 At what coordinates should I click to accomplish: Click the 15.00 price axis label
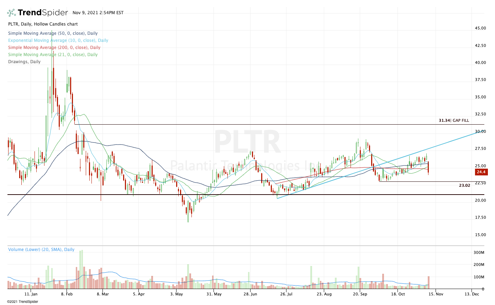click(x=480, y=235)
